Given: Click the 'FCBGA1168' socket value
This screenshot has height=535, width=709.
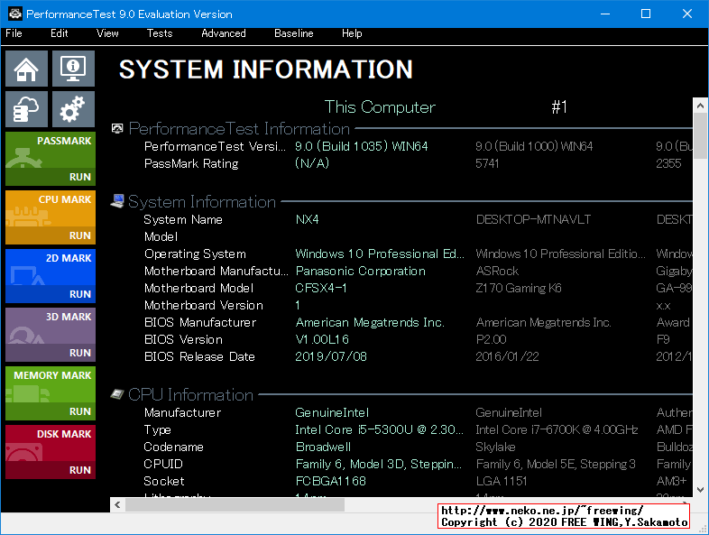Looking at the screenshot, I should click(x=330, y=481).
